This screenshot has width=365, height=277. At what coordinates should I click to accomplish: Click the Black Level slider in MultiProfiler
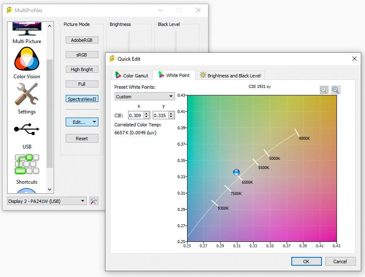176,41
